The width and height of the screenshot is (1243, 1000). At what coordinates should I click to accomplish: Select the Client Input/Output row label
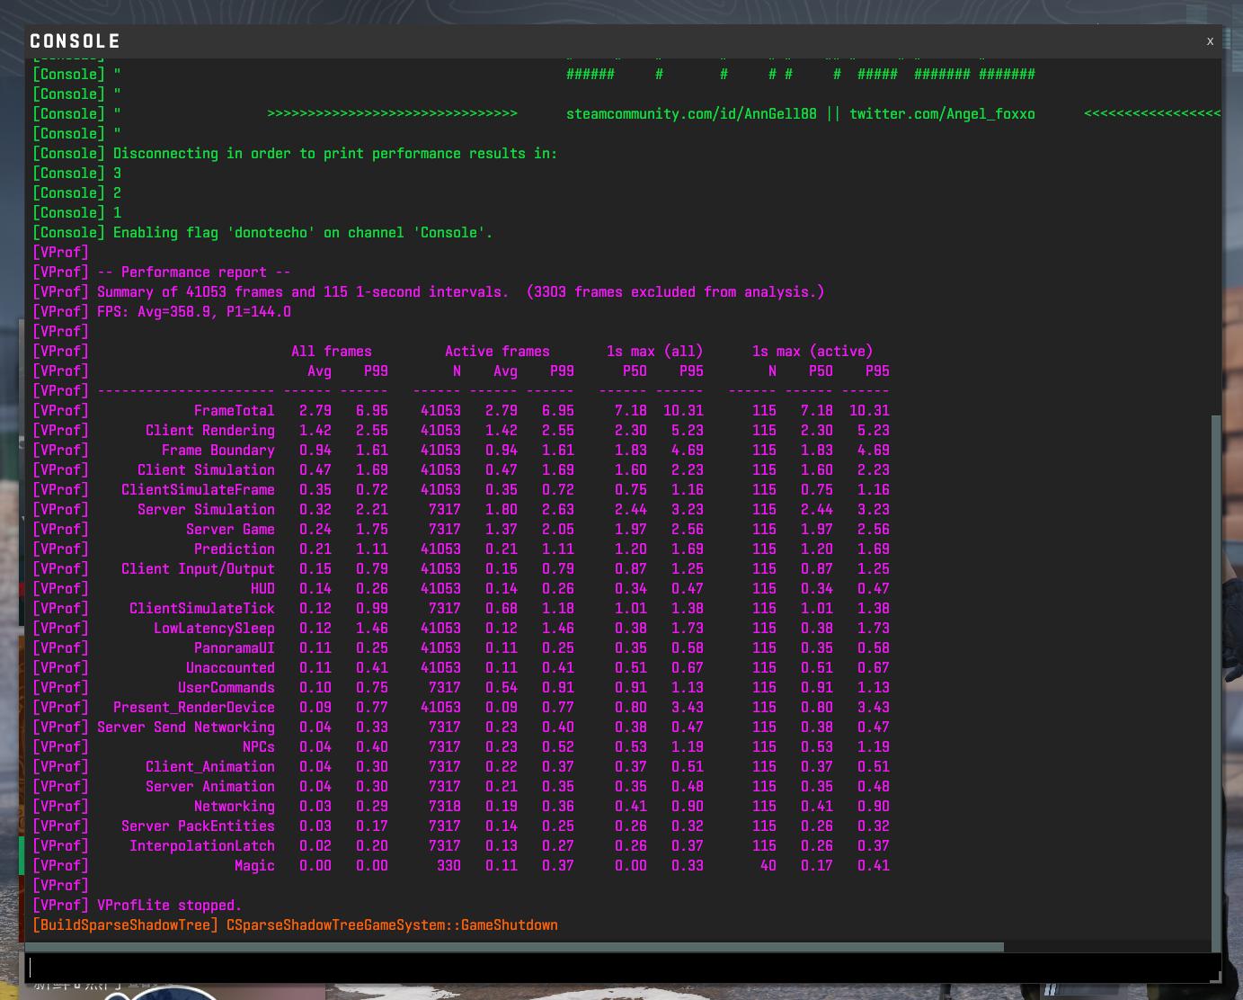[198, 569]
